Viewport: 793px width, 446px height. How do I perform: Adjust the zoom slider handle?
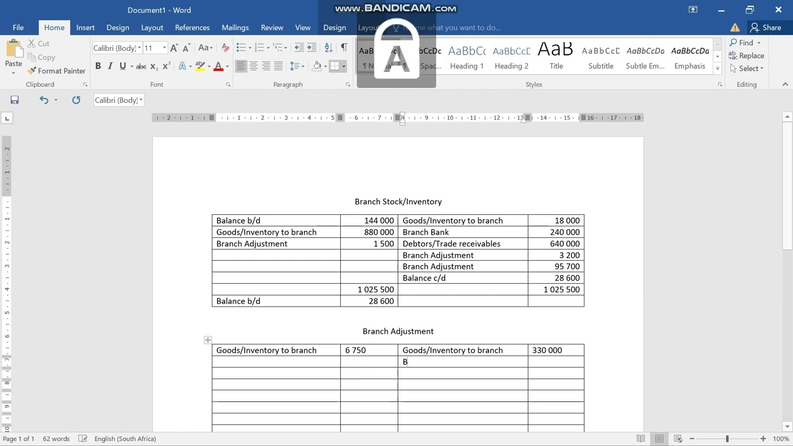(x=727, y=439)
